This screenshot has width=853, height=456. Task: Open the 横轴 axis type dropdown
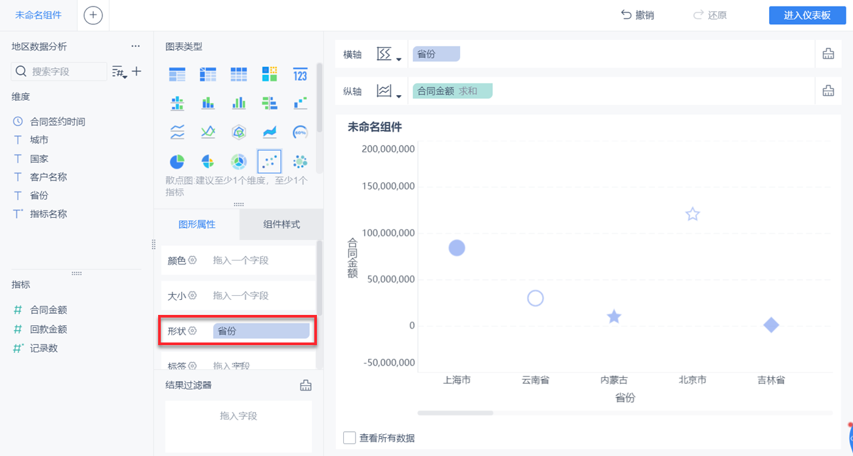point(388,54)
